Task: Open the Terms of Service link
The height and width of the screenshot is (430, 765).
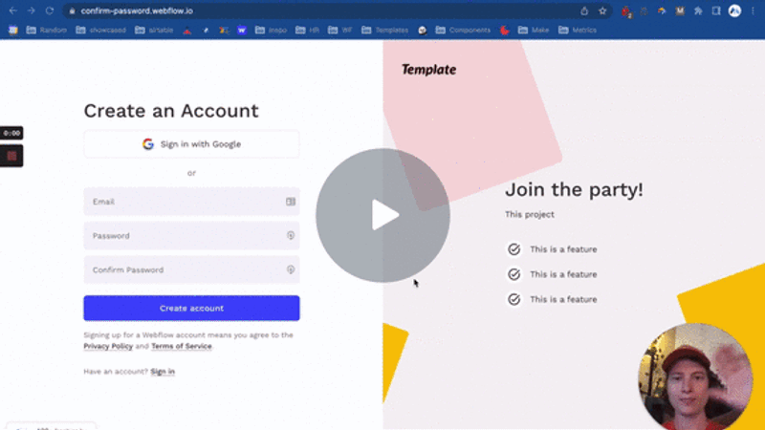Action: pyautogui.click(x=182, y=346)
